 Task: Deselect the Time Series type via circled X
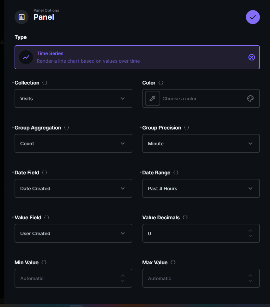pyautogui.click(x=252, y=57)
